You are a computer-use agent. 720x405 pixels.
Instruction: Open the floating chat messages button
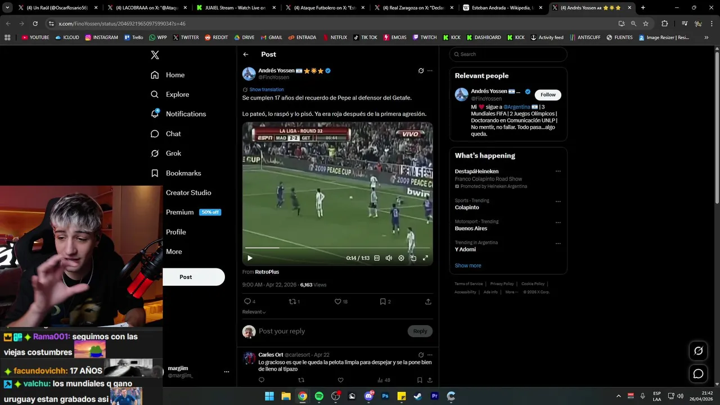tap(698, 373)
